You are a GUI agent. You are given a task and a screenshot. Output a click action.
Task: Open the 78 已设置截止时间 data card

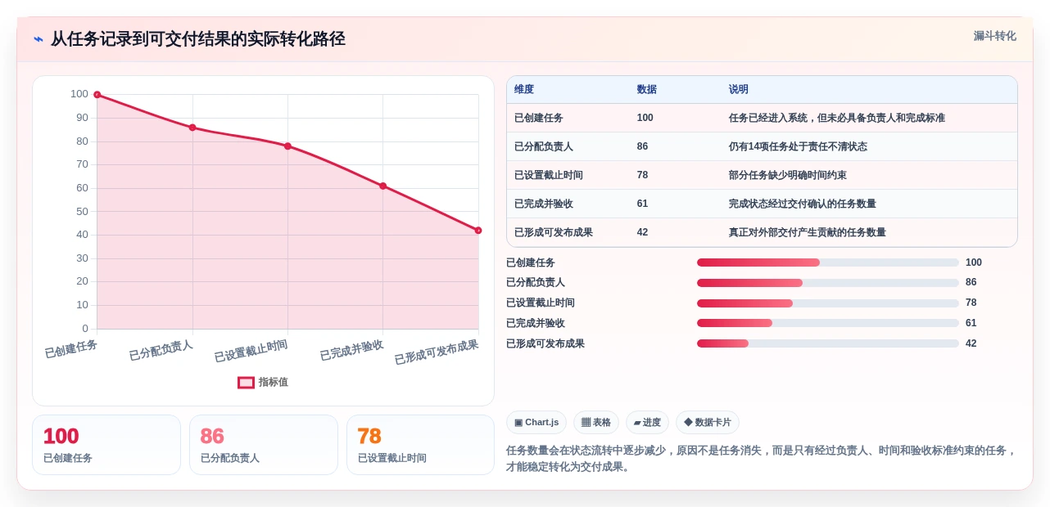point(421,445)
